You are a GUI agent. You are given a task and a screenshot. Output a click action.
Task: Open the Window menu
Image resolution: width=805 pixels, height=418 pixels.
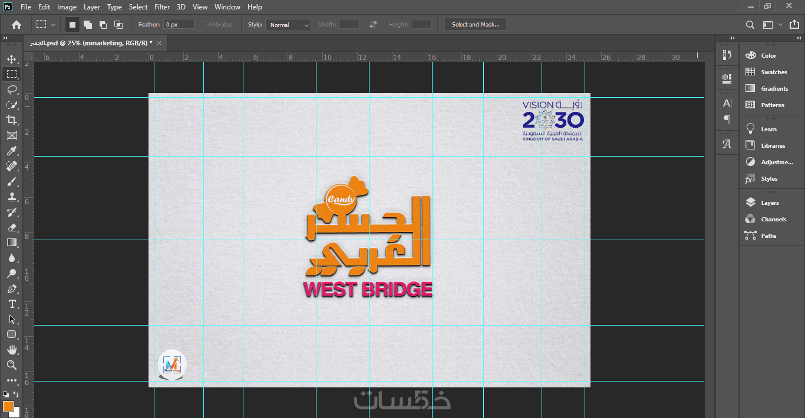coord(227,7)
